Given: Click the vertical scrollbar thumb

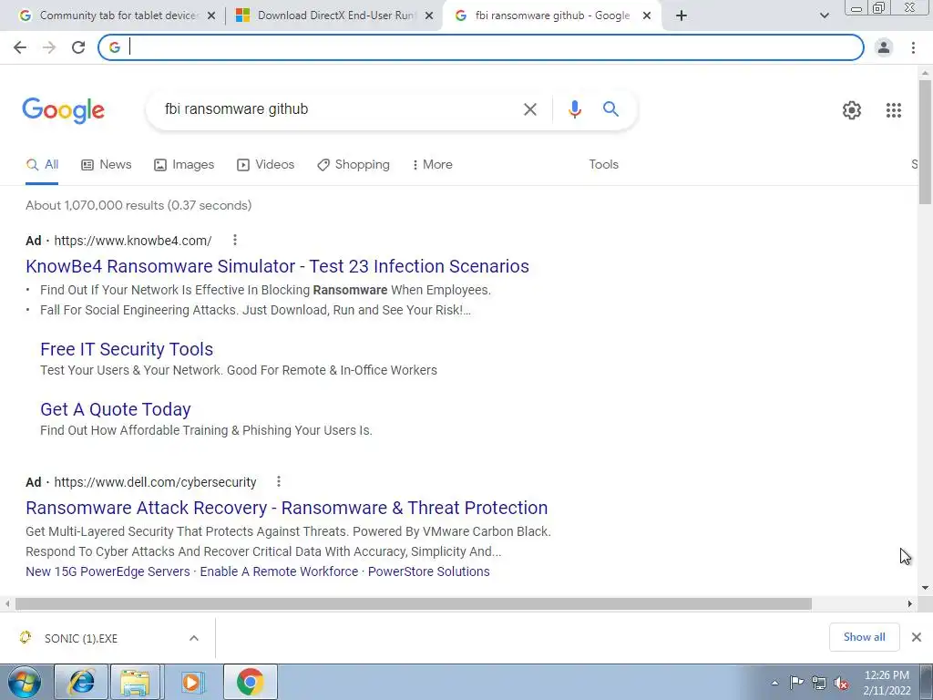Looking at the screenshot, I should tap(925, 141).
